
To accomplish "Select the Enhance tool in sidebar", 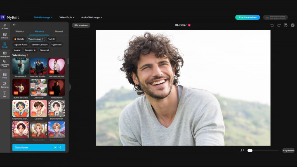I will (x=5, y=35).
